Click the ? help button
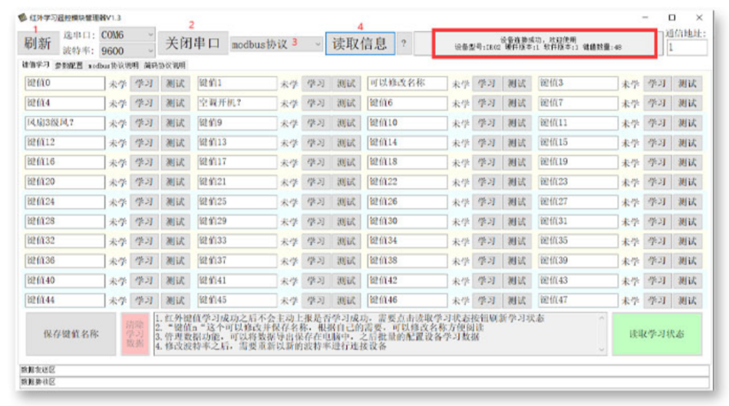 coord(404,43)
